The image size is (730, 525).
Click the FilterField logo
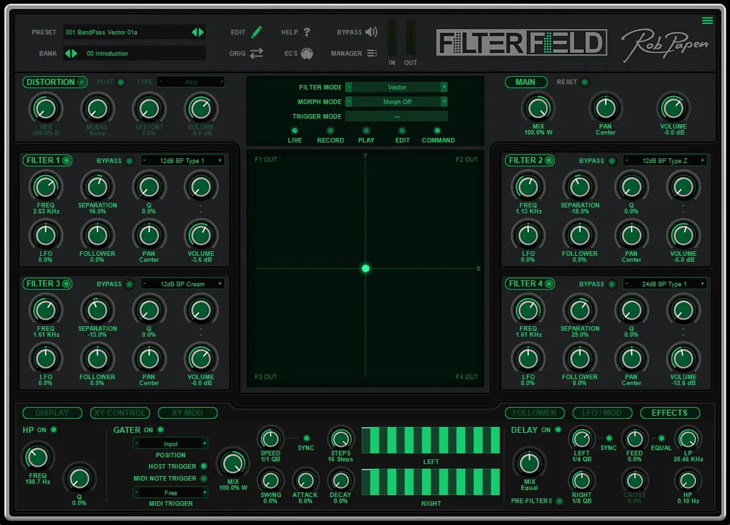[x=522, y=43]
